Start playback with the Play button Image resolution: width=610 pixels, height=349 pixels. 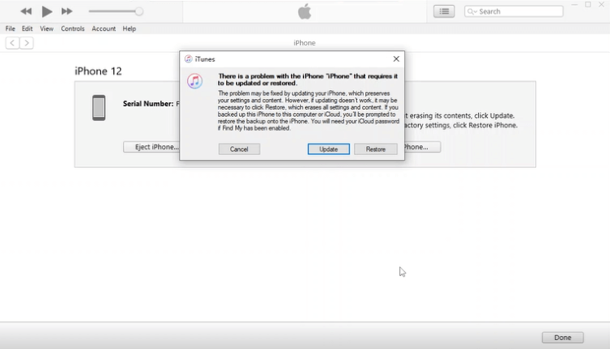(x=46, y=11)
